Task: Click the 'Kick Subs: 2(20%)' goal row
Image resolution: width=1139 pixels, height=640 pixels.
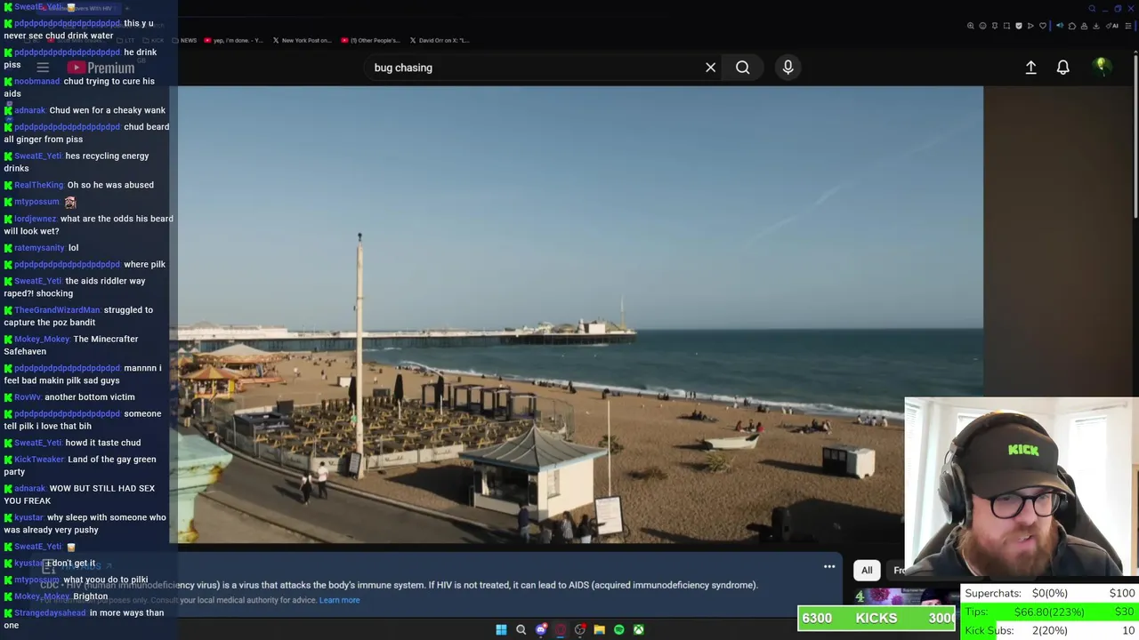Action: coord(1050,630)
